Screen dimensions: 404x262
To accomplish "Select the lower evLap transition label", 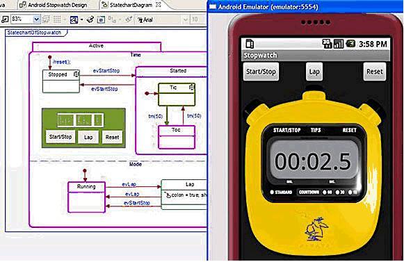I will 132,194.
